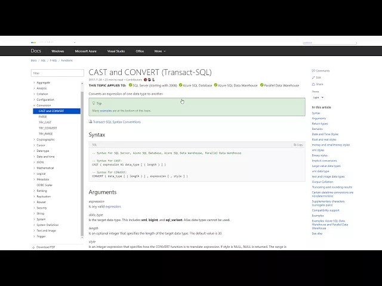Jump to Truncating and rounding results
Viewport: 382px width, 286px height.
click(332, 187)
